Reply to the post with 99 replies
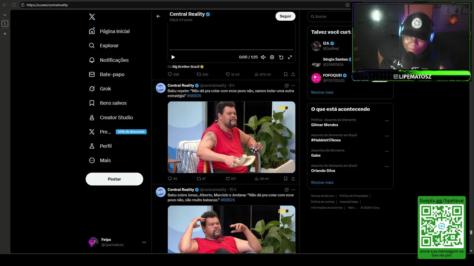Screen dimensions: 474x266 pyautogui.click(x=173, y=178)
